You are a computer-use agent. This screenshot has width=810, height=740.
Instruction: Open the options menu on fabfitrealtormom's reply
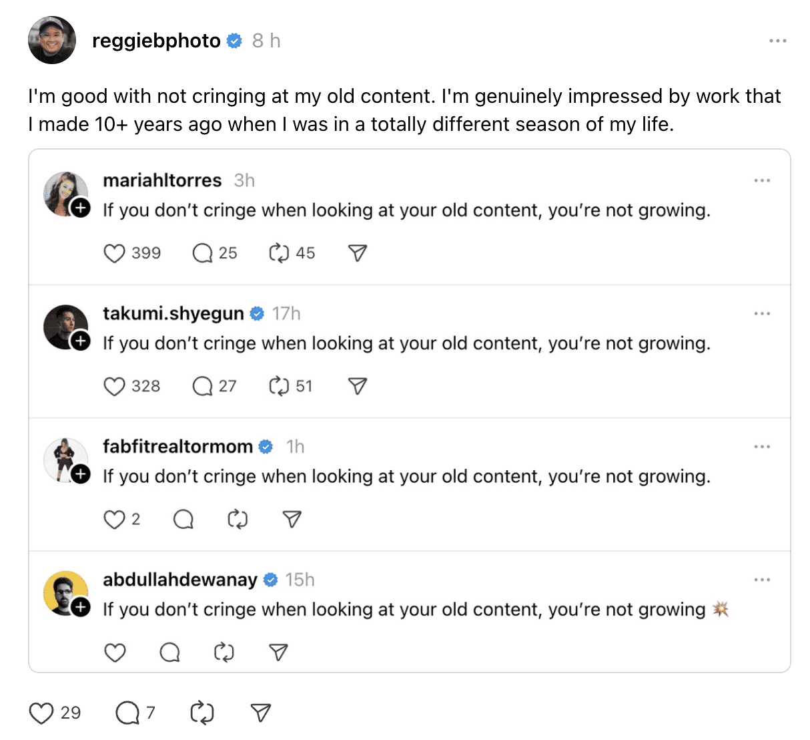[x=762, y=445]
